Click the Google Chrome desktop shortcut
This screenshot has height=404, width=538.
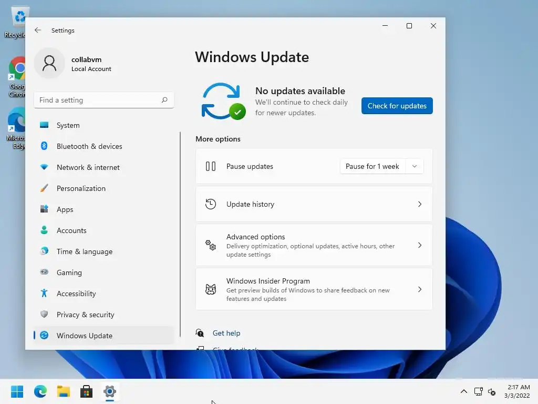(x=16, y=77)
